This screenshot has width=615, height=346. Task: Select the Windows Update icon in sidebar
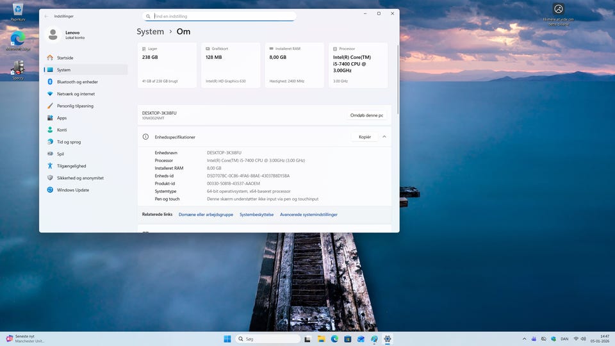(50, 190)
